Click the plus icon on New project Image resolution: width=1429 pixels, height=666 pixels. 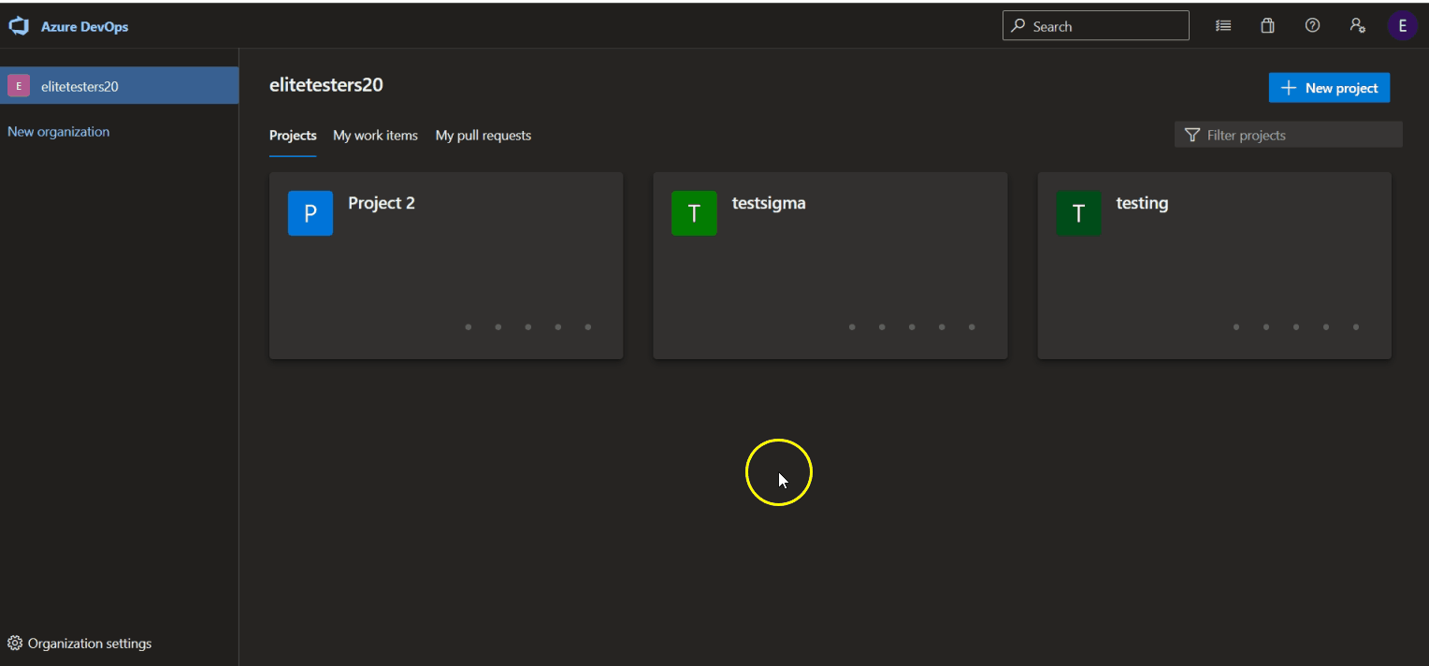1289,88
